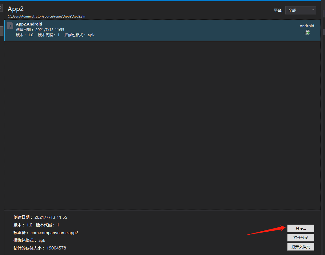The width and height of the screenshot is (325, 255).
Task: Click the 打开分发 button
Action: 300,237
